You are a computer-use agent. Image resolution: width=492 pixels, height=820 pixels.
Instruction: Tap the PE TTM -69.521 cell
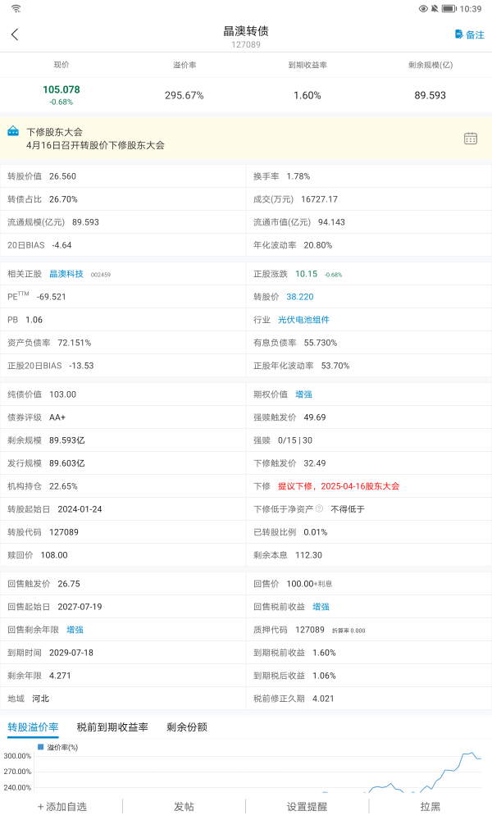click(x=123, y=297)
